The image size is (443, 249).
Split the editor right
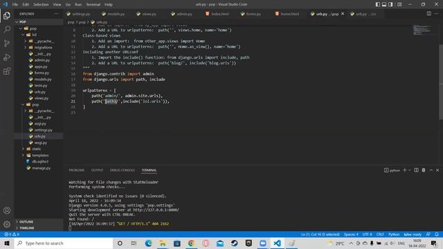(429, 14)
